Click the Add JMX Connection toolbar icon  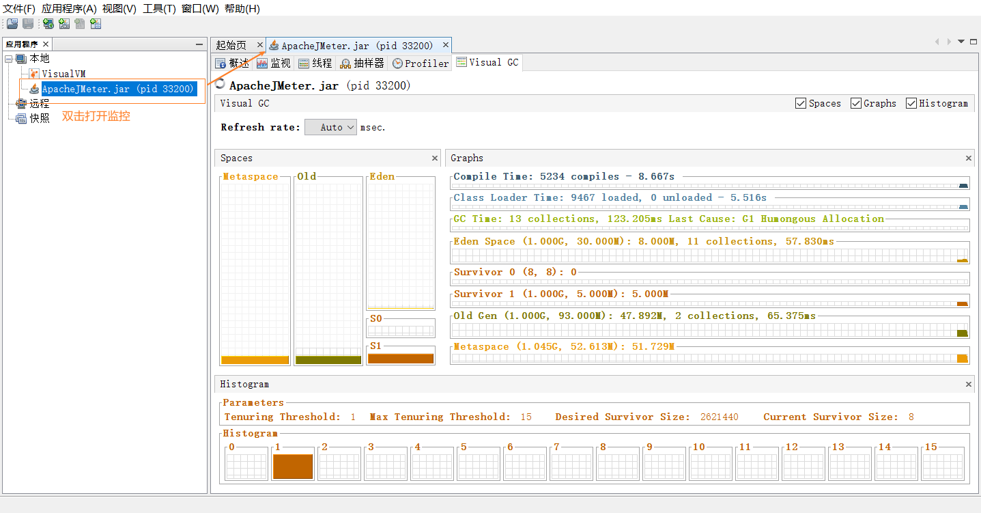(64, 24)
